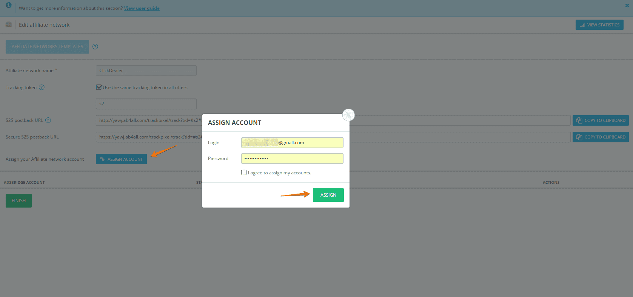Image resolution: width=633 pixels, height=297 pixels.
Task: Open the View user guide link
Action: click(142, 8)
